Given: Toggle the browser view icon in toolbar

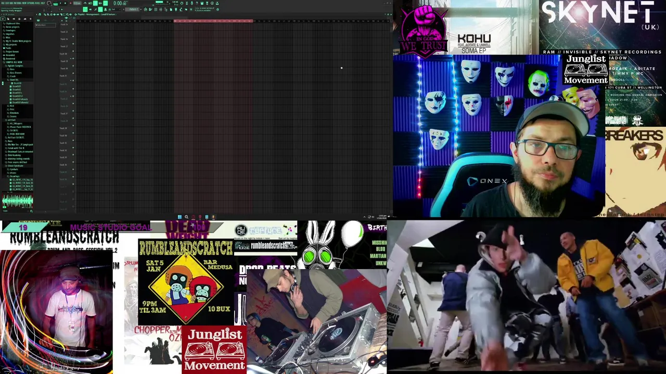Looking at the screenshot, I should pyautogui.click(x=165, y=9).
